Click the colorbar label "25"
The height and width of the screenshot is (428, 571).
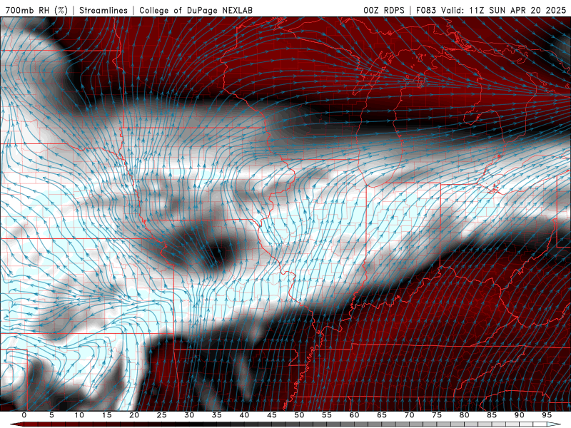click(x=162, y=415)
